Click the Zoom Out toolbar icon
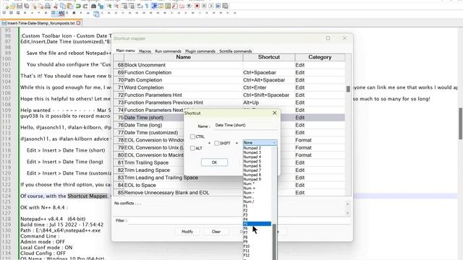Image resolution: width=463 pixels, height=260 pixels. tap(115, 6)
